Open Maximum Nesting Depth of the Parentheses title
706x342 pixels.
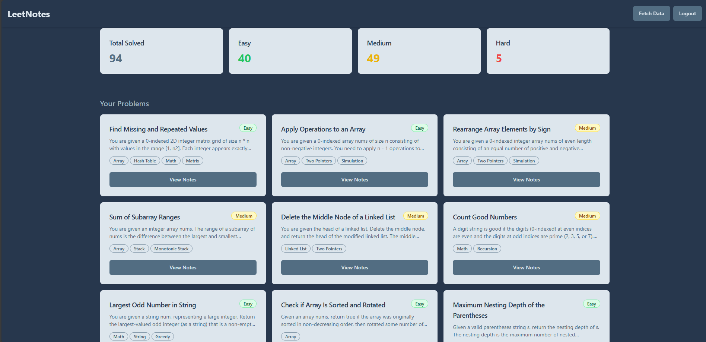pos(499,310)
